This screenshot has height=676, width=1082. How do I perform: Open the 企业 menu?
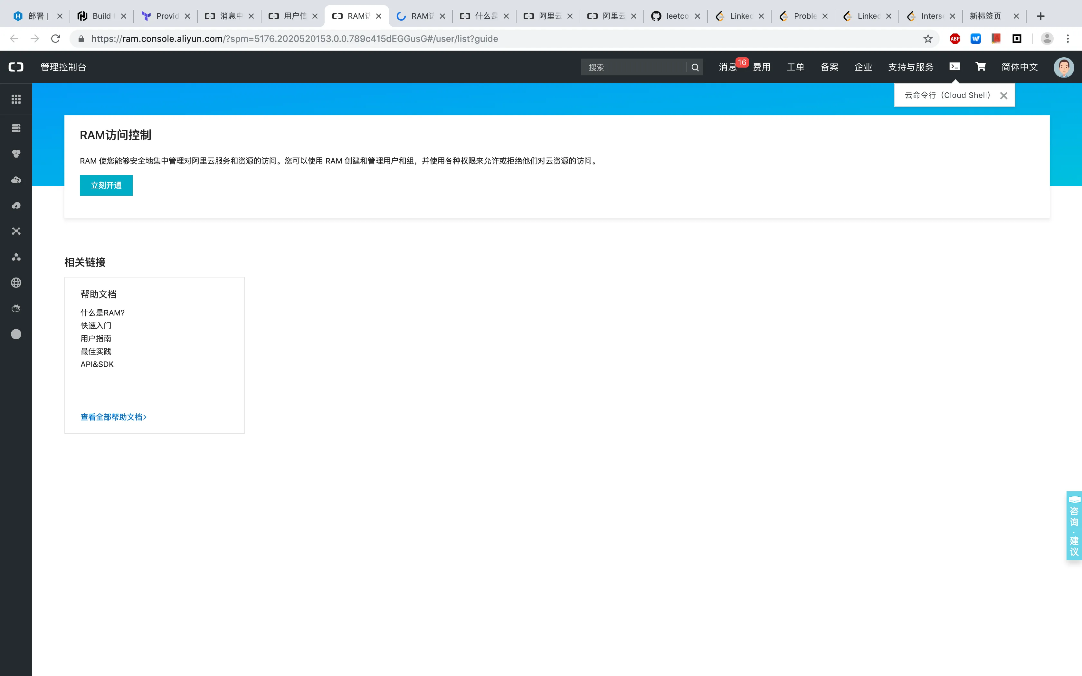[x=863, y=67]
